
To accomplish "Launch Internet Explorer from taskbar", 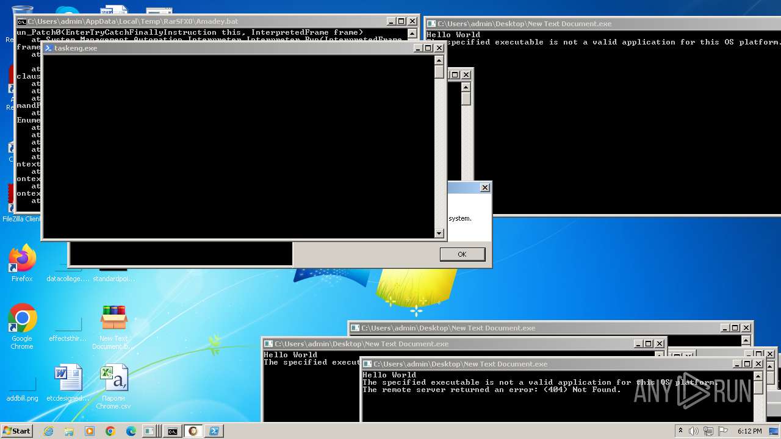I will (x=48, y=431).
